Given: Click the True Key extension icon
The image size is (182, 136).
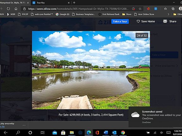Looking at the screenshot, I should click(x=156, y=9).
